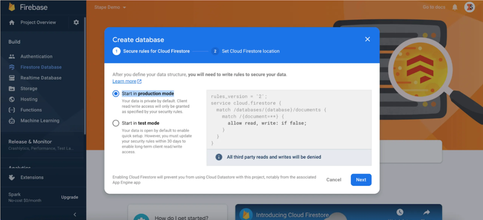483x220 pixels.
Task: Click the Spark No-cost plan label
Action: tap(25, 197)
